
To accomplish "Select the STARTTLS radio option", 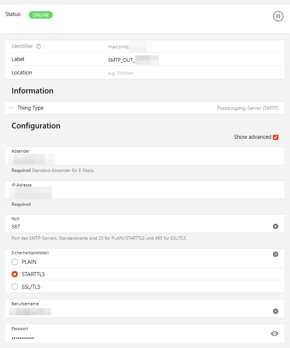I will (15, 274).
